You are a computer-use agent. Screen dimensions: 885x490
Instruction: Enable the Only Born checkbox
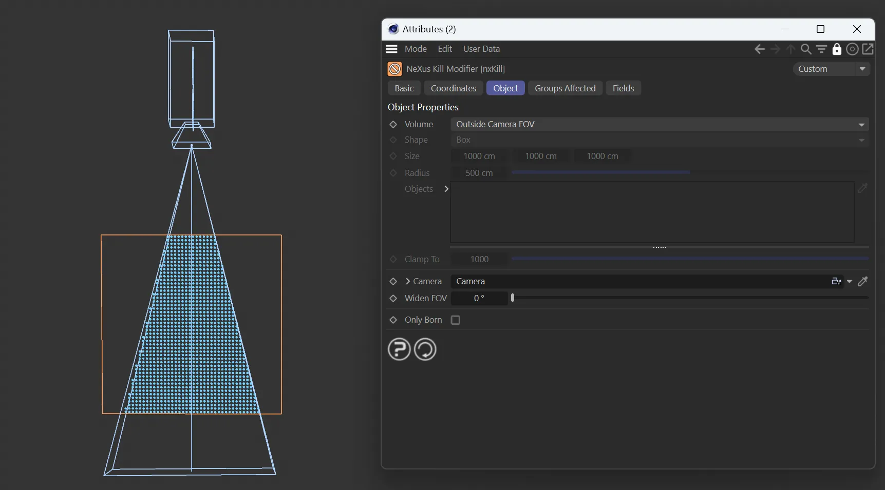pos(455,320)
